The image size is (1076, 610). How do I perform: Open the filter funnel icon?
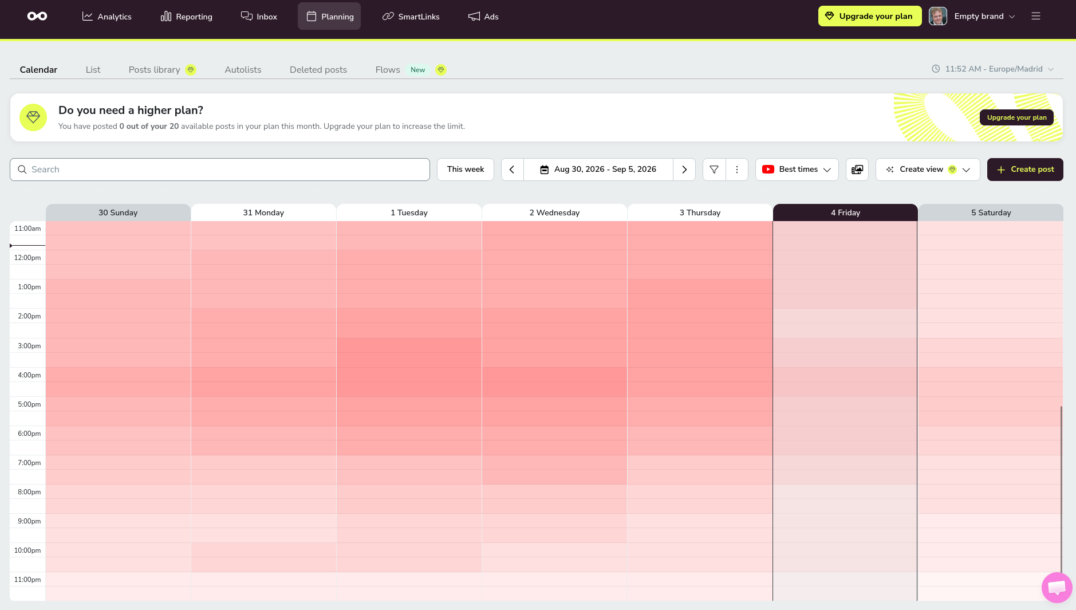714,170
